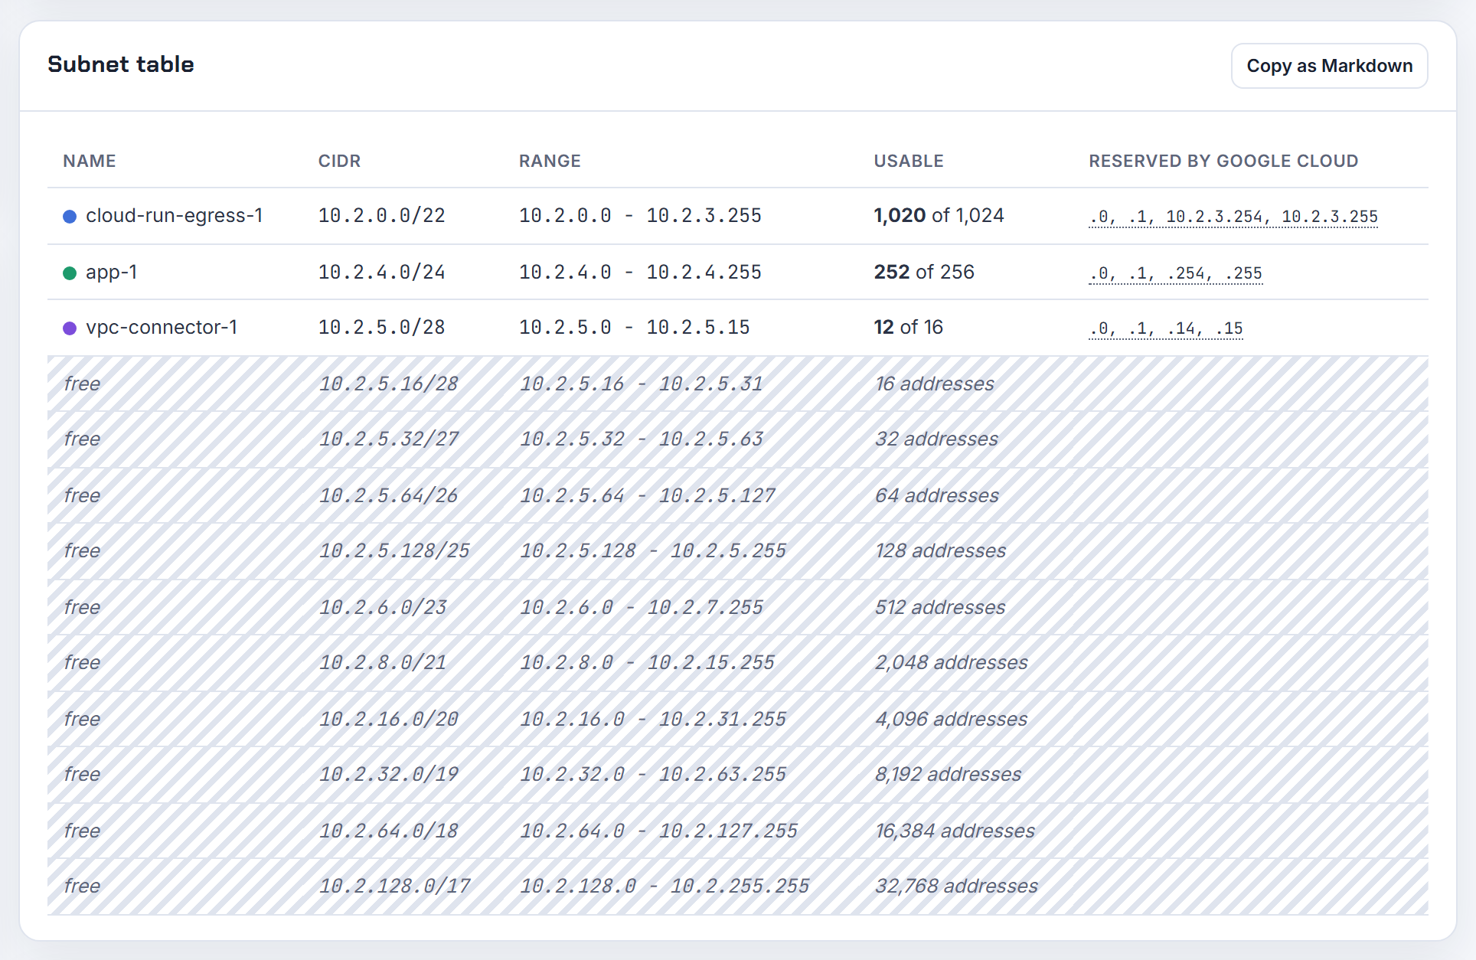The image size is (1476, 960).
Task: Click the 32,768 addresses cell
Action: point(956,886)
